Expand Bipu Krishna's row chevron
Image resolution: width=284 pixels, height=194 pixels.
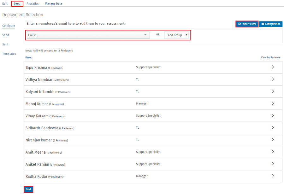273,67
